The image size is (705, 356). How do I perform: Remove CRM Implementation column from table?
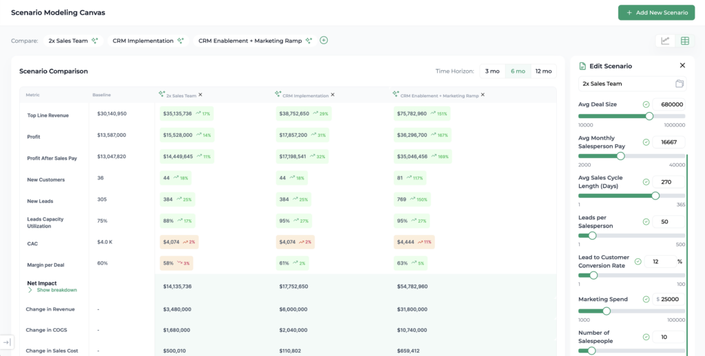coord(333,95)
